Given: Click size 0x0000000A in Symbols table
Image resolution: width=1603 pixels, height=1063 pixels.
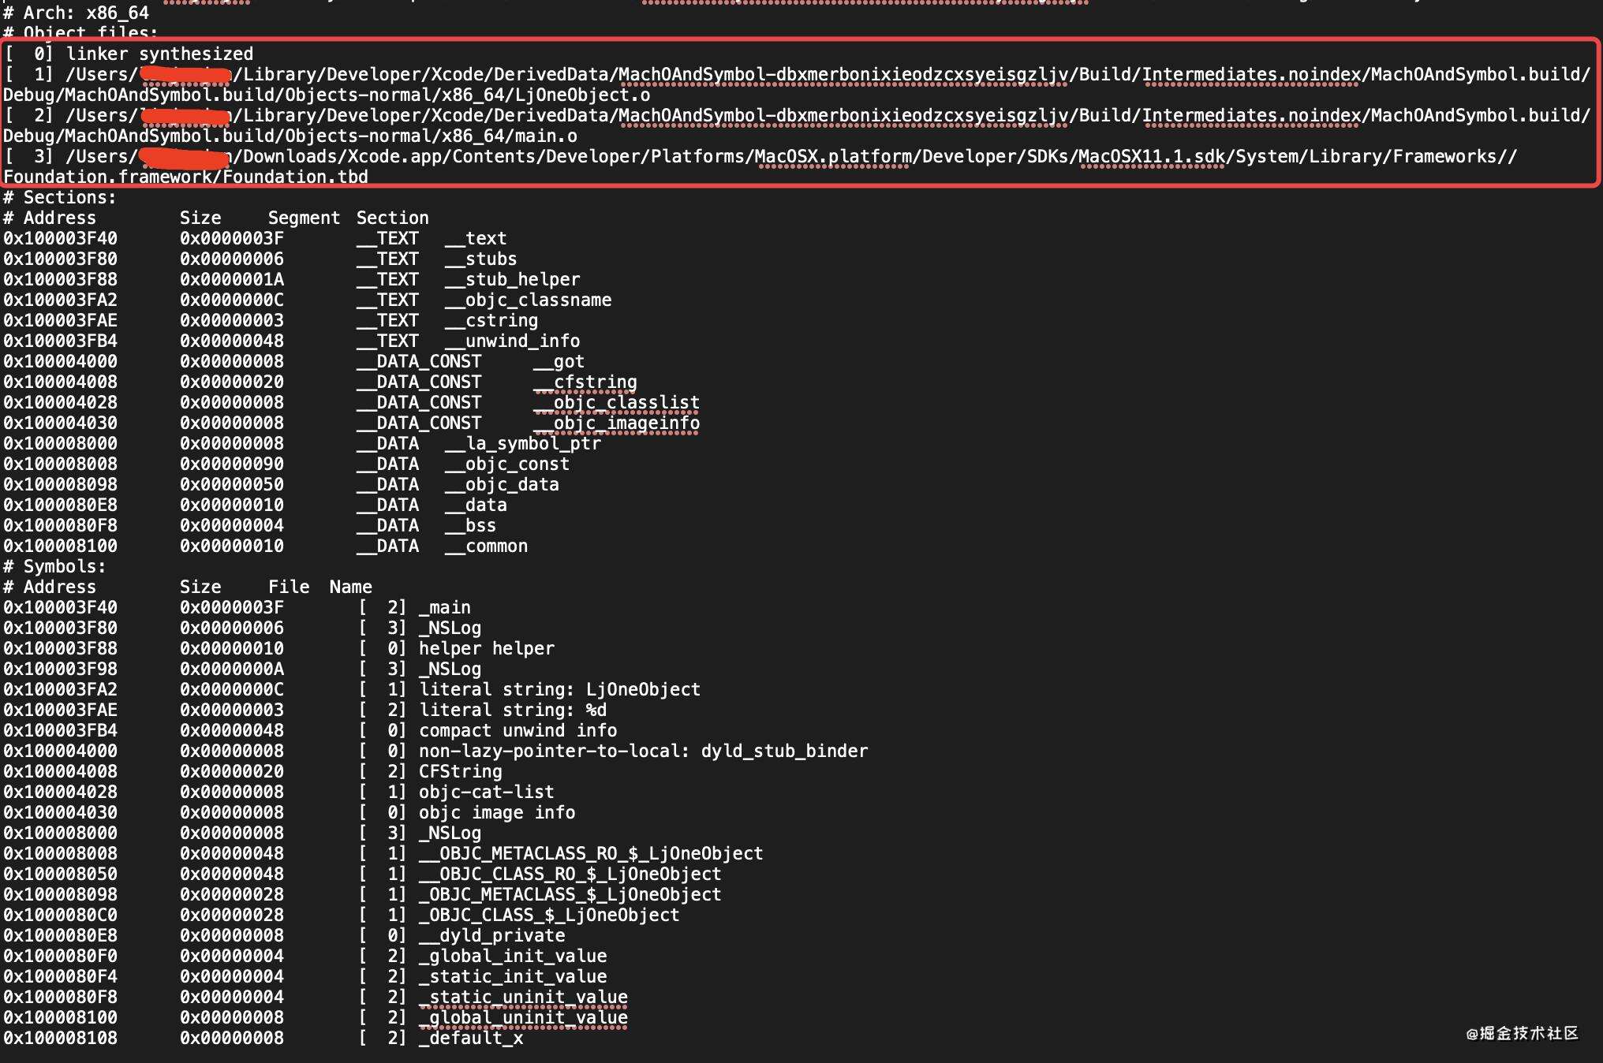Looking at the screenshot, I should pyautogui.click(x=232, y=669).
